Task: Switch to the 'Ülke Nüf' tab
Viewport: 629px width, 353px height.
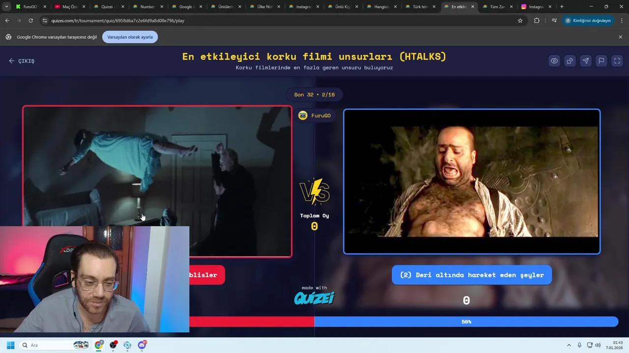Action: click(264, 7)
